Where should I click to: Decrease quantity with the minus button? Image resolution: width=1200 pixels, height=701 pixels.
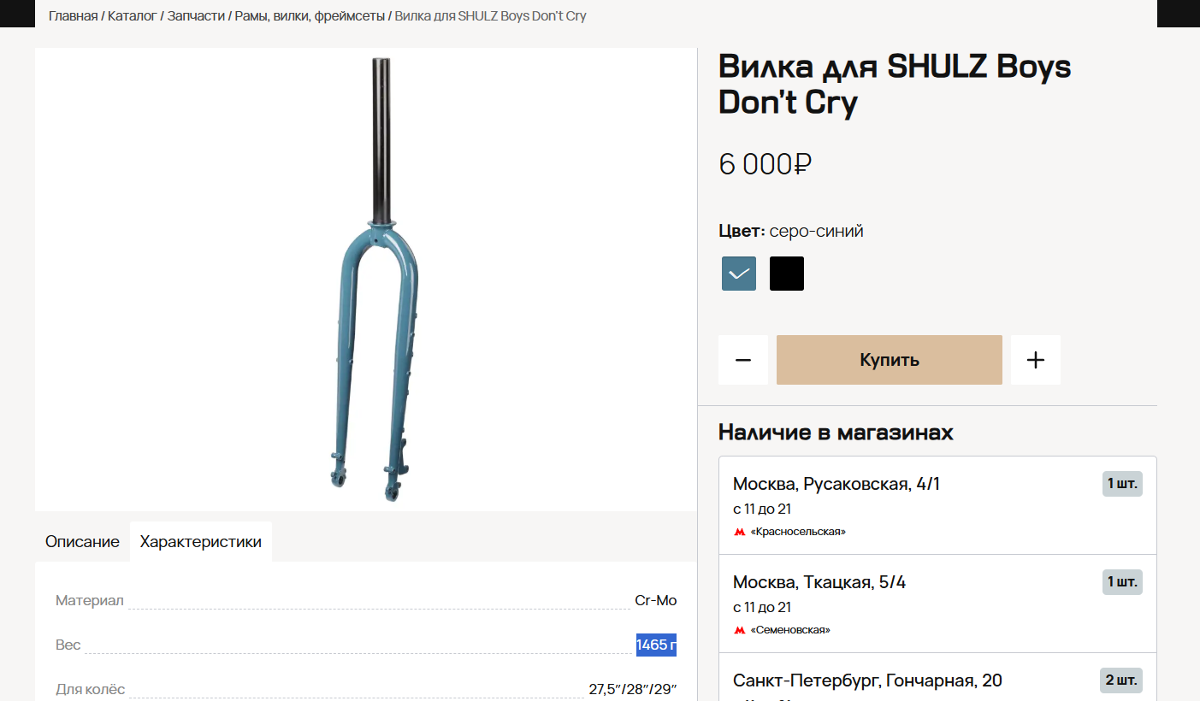tap(742, 360)
